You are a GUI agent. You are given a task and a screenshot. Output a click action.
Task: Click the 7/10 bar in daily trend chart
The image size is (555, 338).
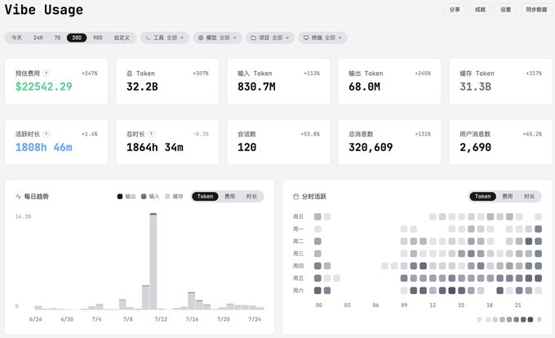tap(145, 297)
